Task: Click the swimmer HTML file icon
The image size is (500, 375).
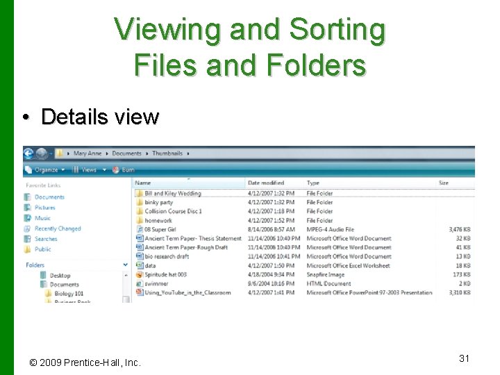Action: [140, 283]
